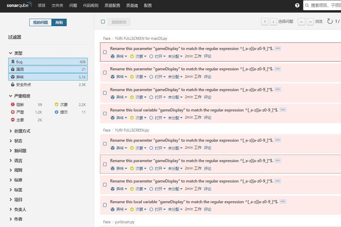The height and width of the screenshot is (227, 341).
Task: Open the 质量配置 top menu
Action: [112, 5]
